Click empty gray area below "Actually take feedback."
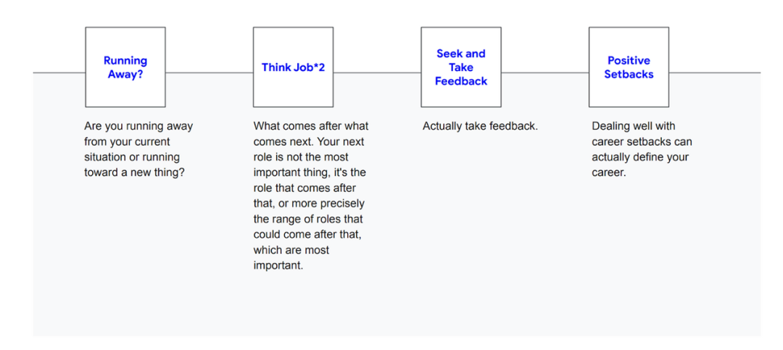783x350 pixels. tap(479, 225)
